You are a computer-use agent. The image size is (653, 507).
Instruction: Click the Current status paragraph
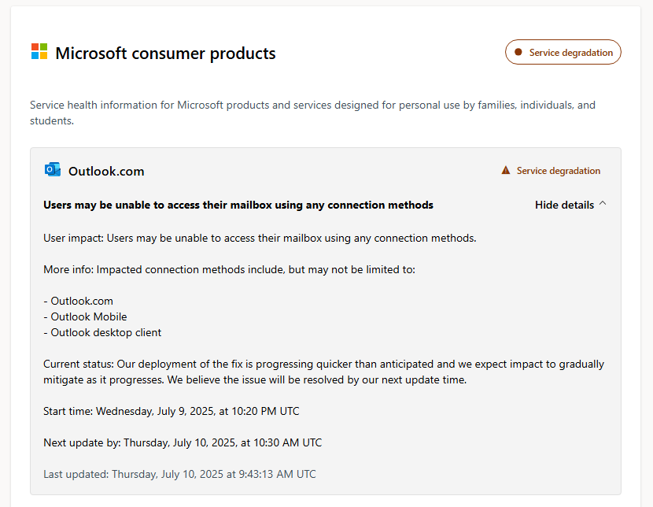[x=323, y=372]
